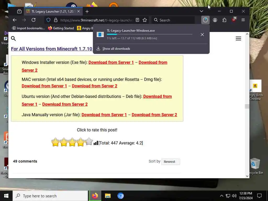The image size is (268, 201).
Task: Download Jar file from Server 2
Action: [154, 115]
